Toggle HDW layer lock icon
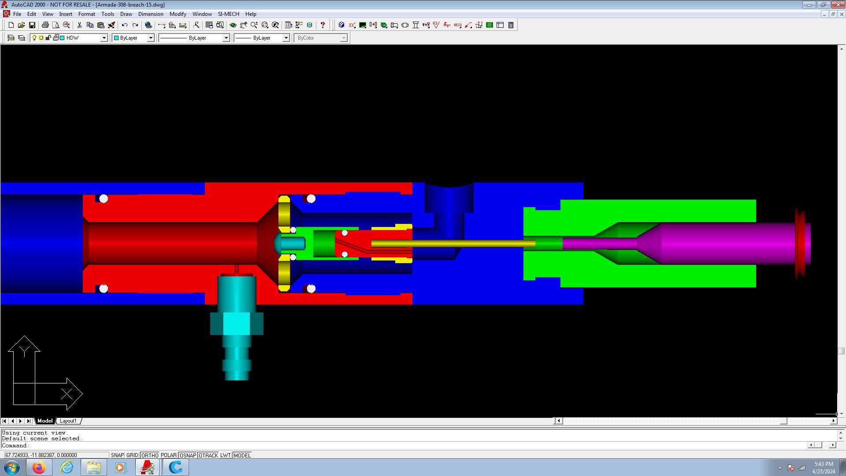846x476 pixels. point(48,38)
